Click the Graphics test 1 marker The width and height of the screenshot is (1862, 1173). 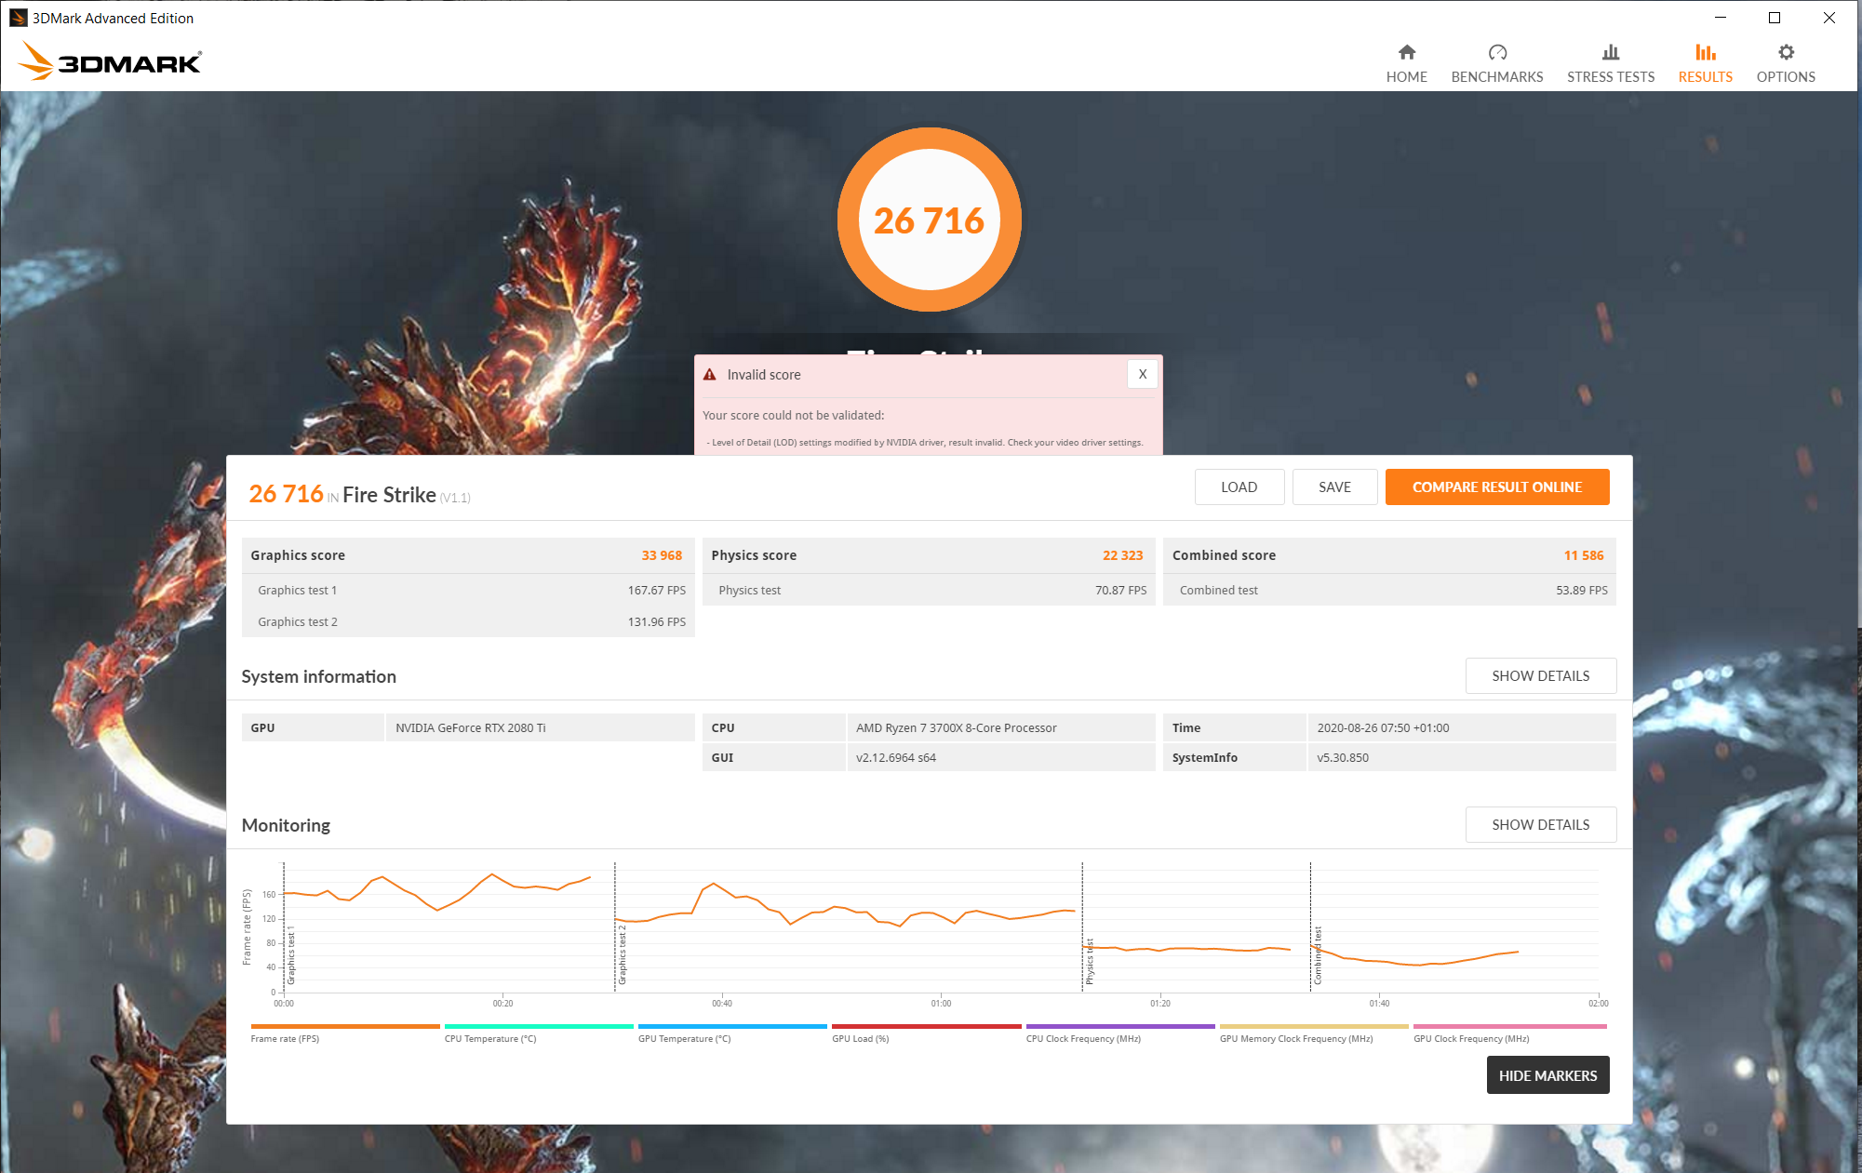coord(290,954)
